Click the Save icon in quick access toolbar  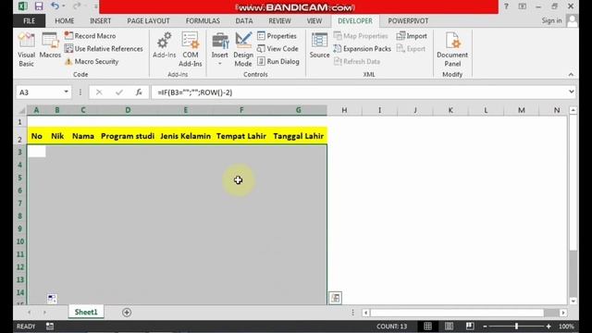click(39, 6)
